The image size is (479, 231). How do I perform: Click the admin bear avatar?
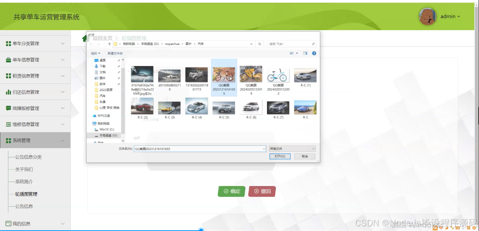point(427,16)
